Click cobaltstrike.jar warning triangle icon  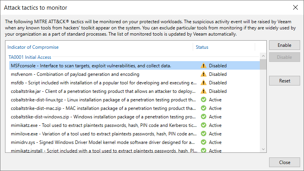point(204,91)
